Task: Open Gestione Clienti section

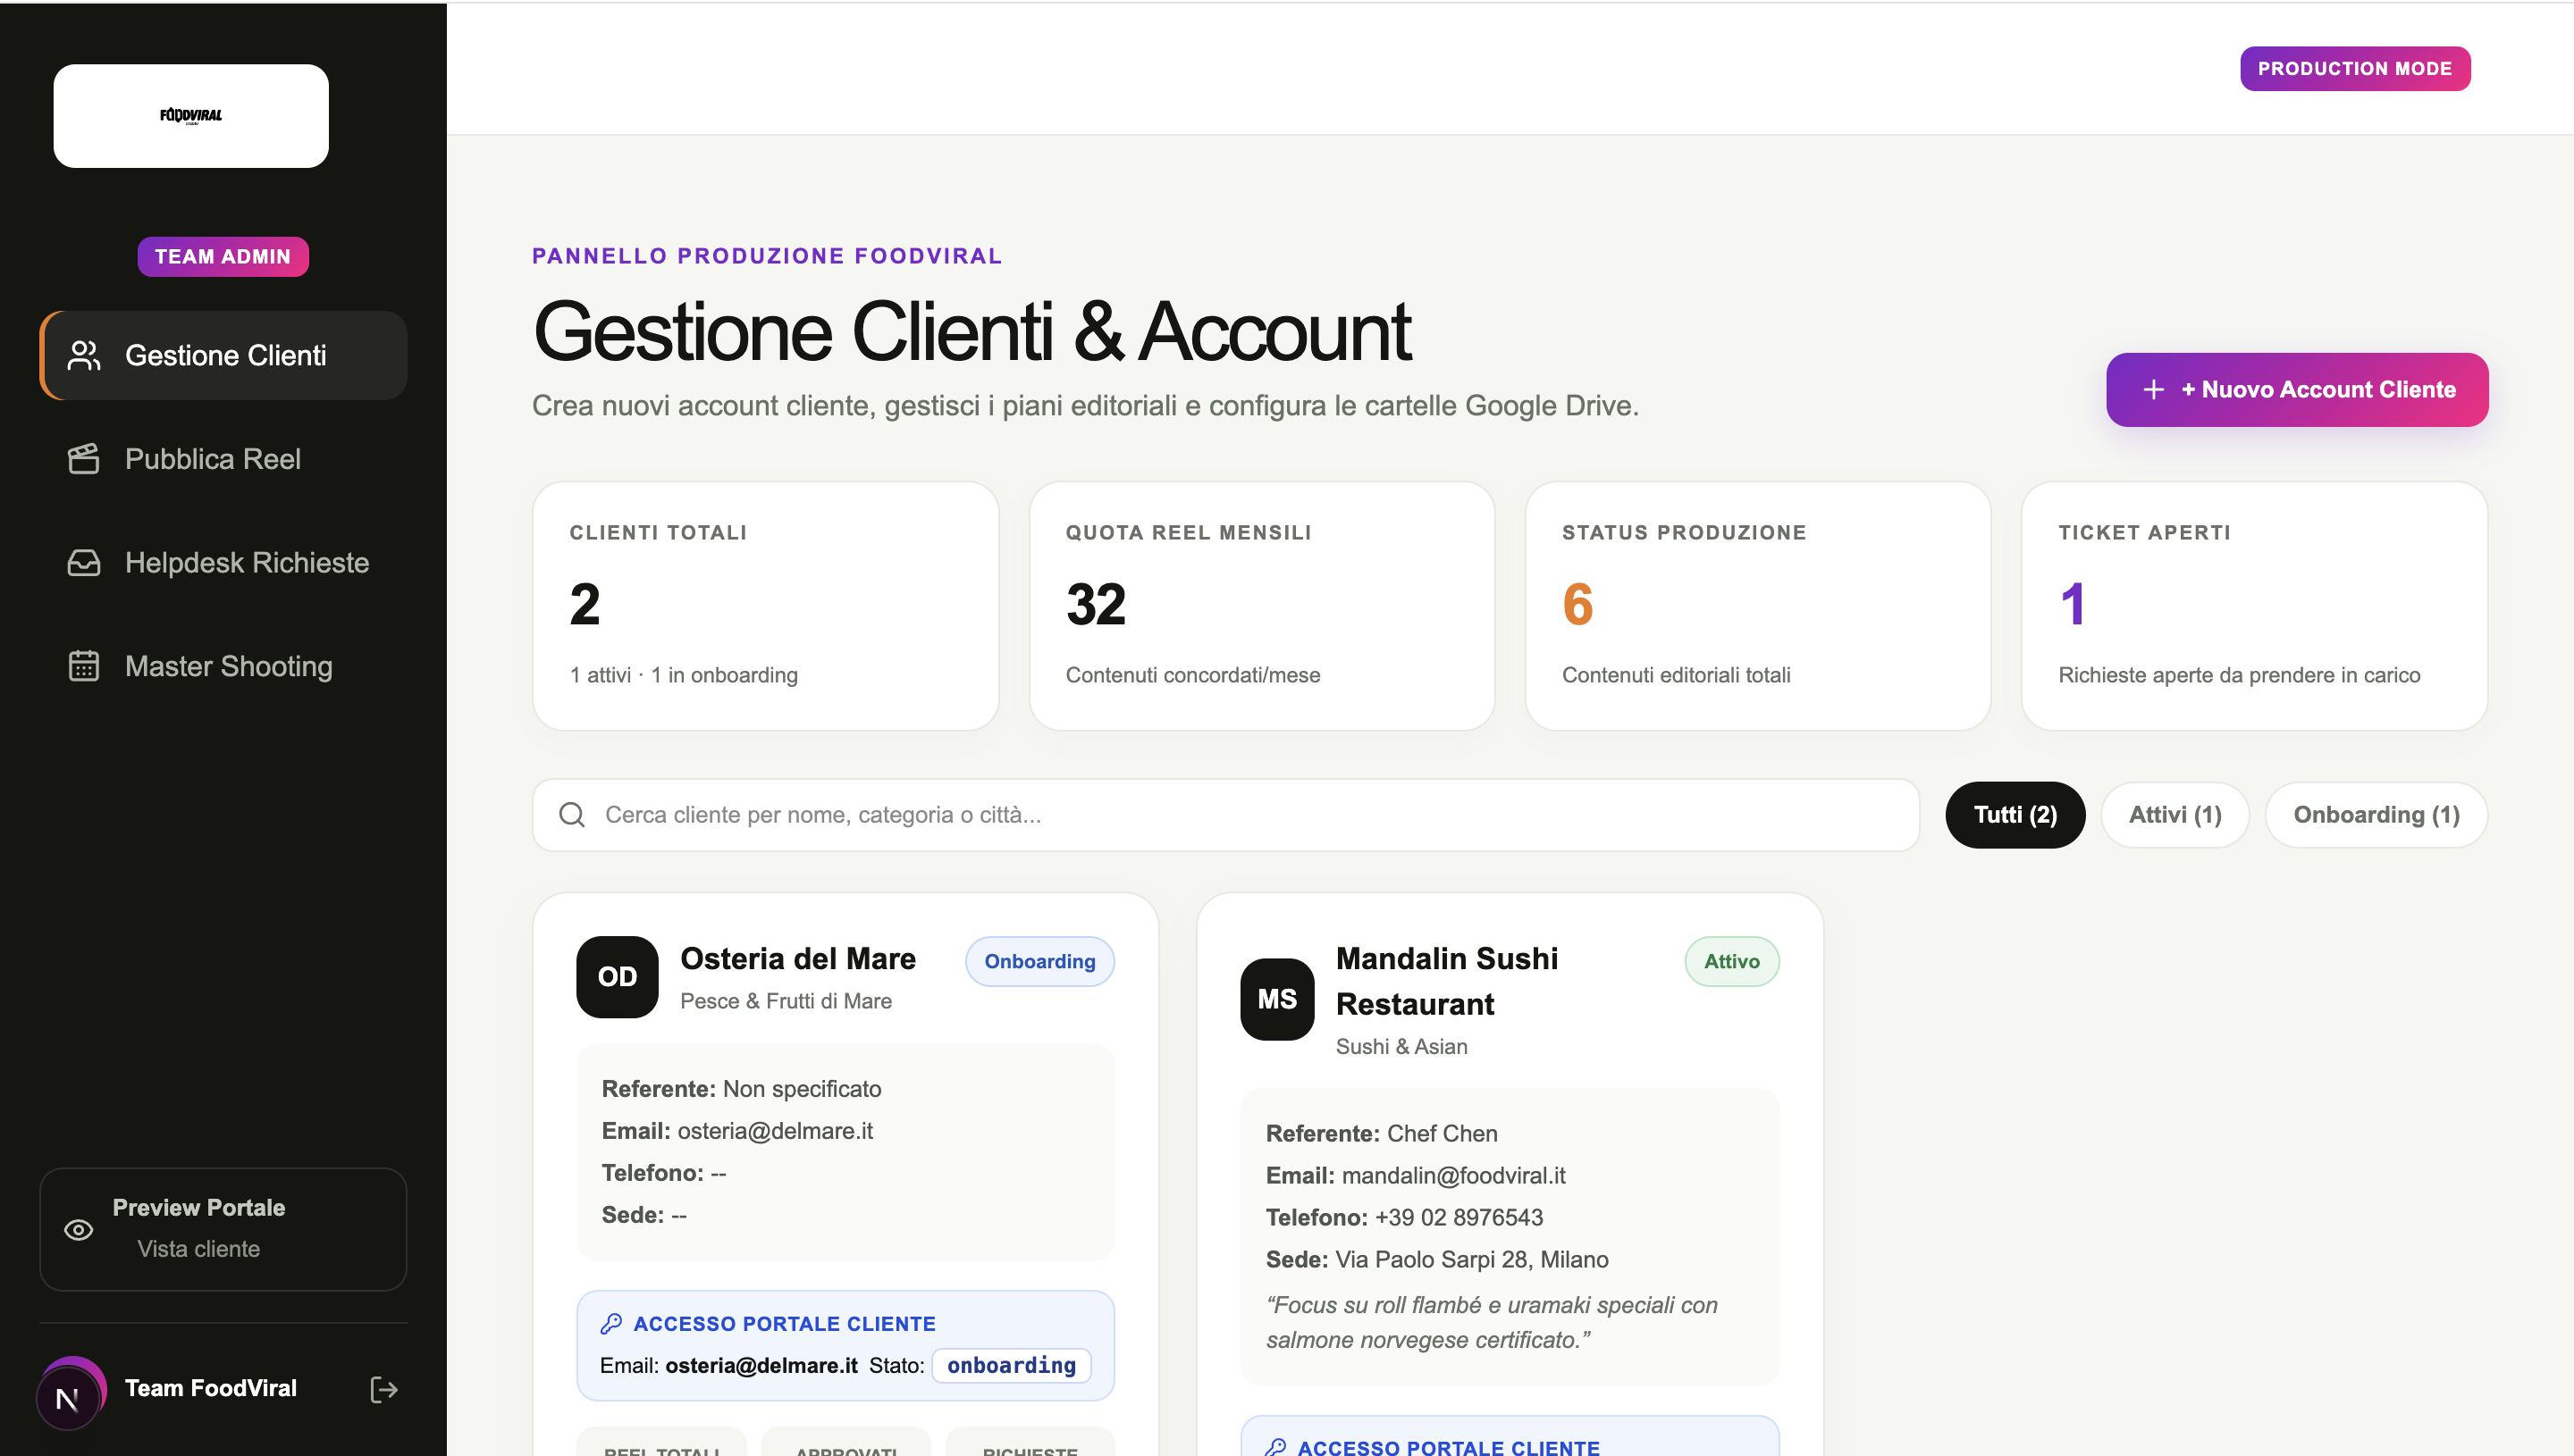Action: click(223, 356)
